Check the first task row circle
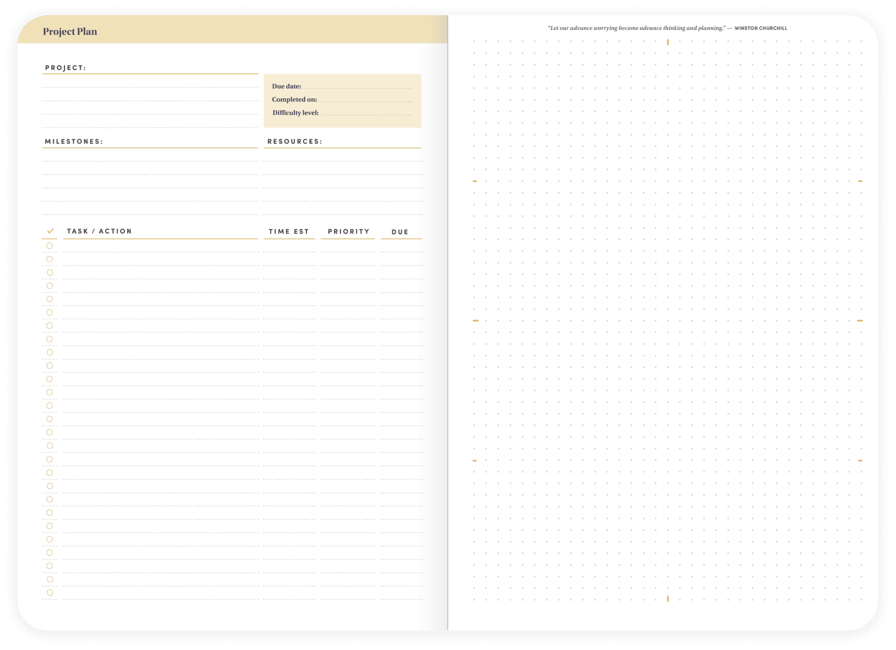This screenshot has height=650, width=896. [50, 246]
